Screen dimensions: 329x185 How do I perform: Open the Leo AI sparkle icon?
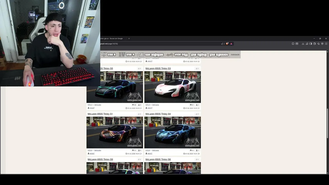[318, 44]
